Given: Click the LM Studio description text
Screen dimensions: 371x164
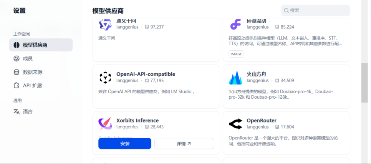Looking at the screenshot, I should (146, 91).
